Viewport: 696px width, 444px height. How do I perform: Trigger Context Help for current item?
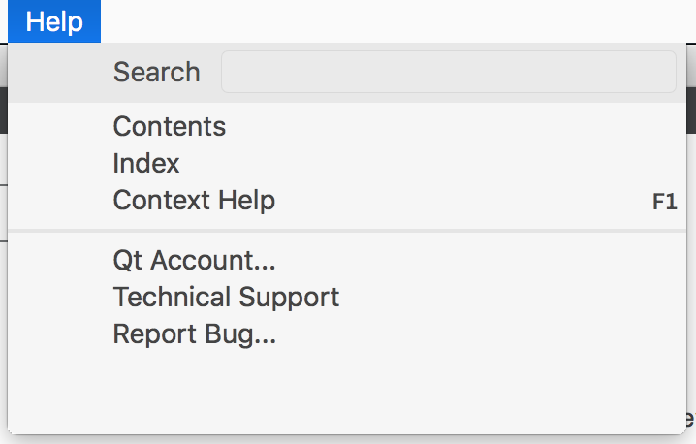point(194,201)
